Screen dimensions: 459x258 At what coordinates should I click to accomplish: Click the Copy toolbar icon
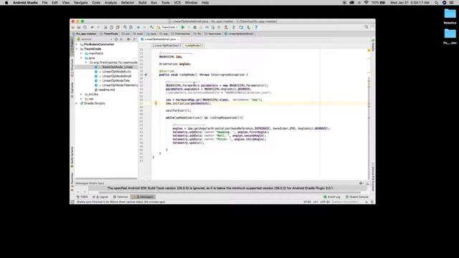click(x=111, y=27)
